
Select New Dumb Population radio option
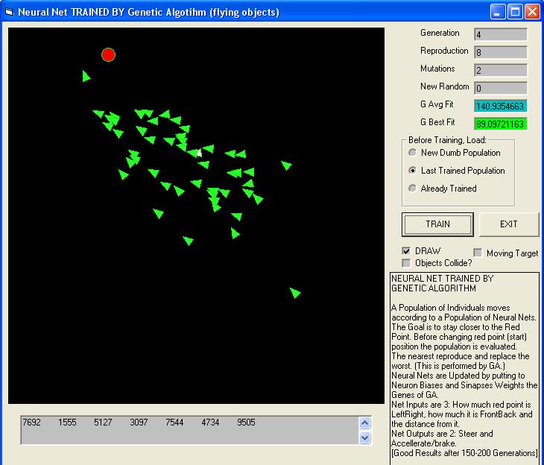point(412,153)
